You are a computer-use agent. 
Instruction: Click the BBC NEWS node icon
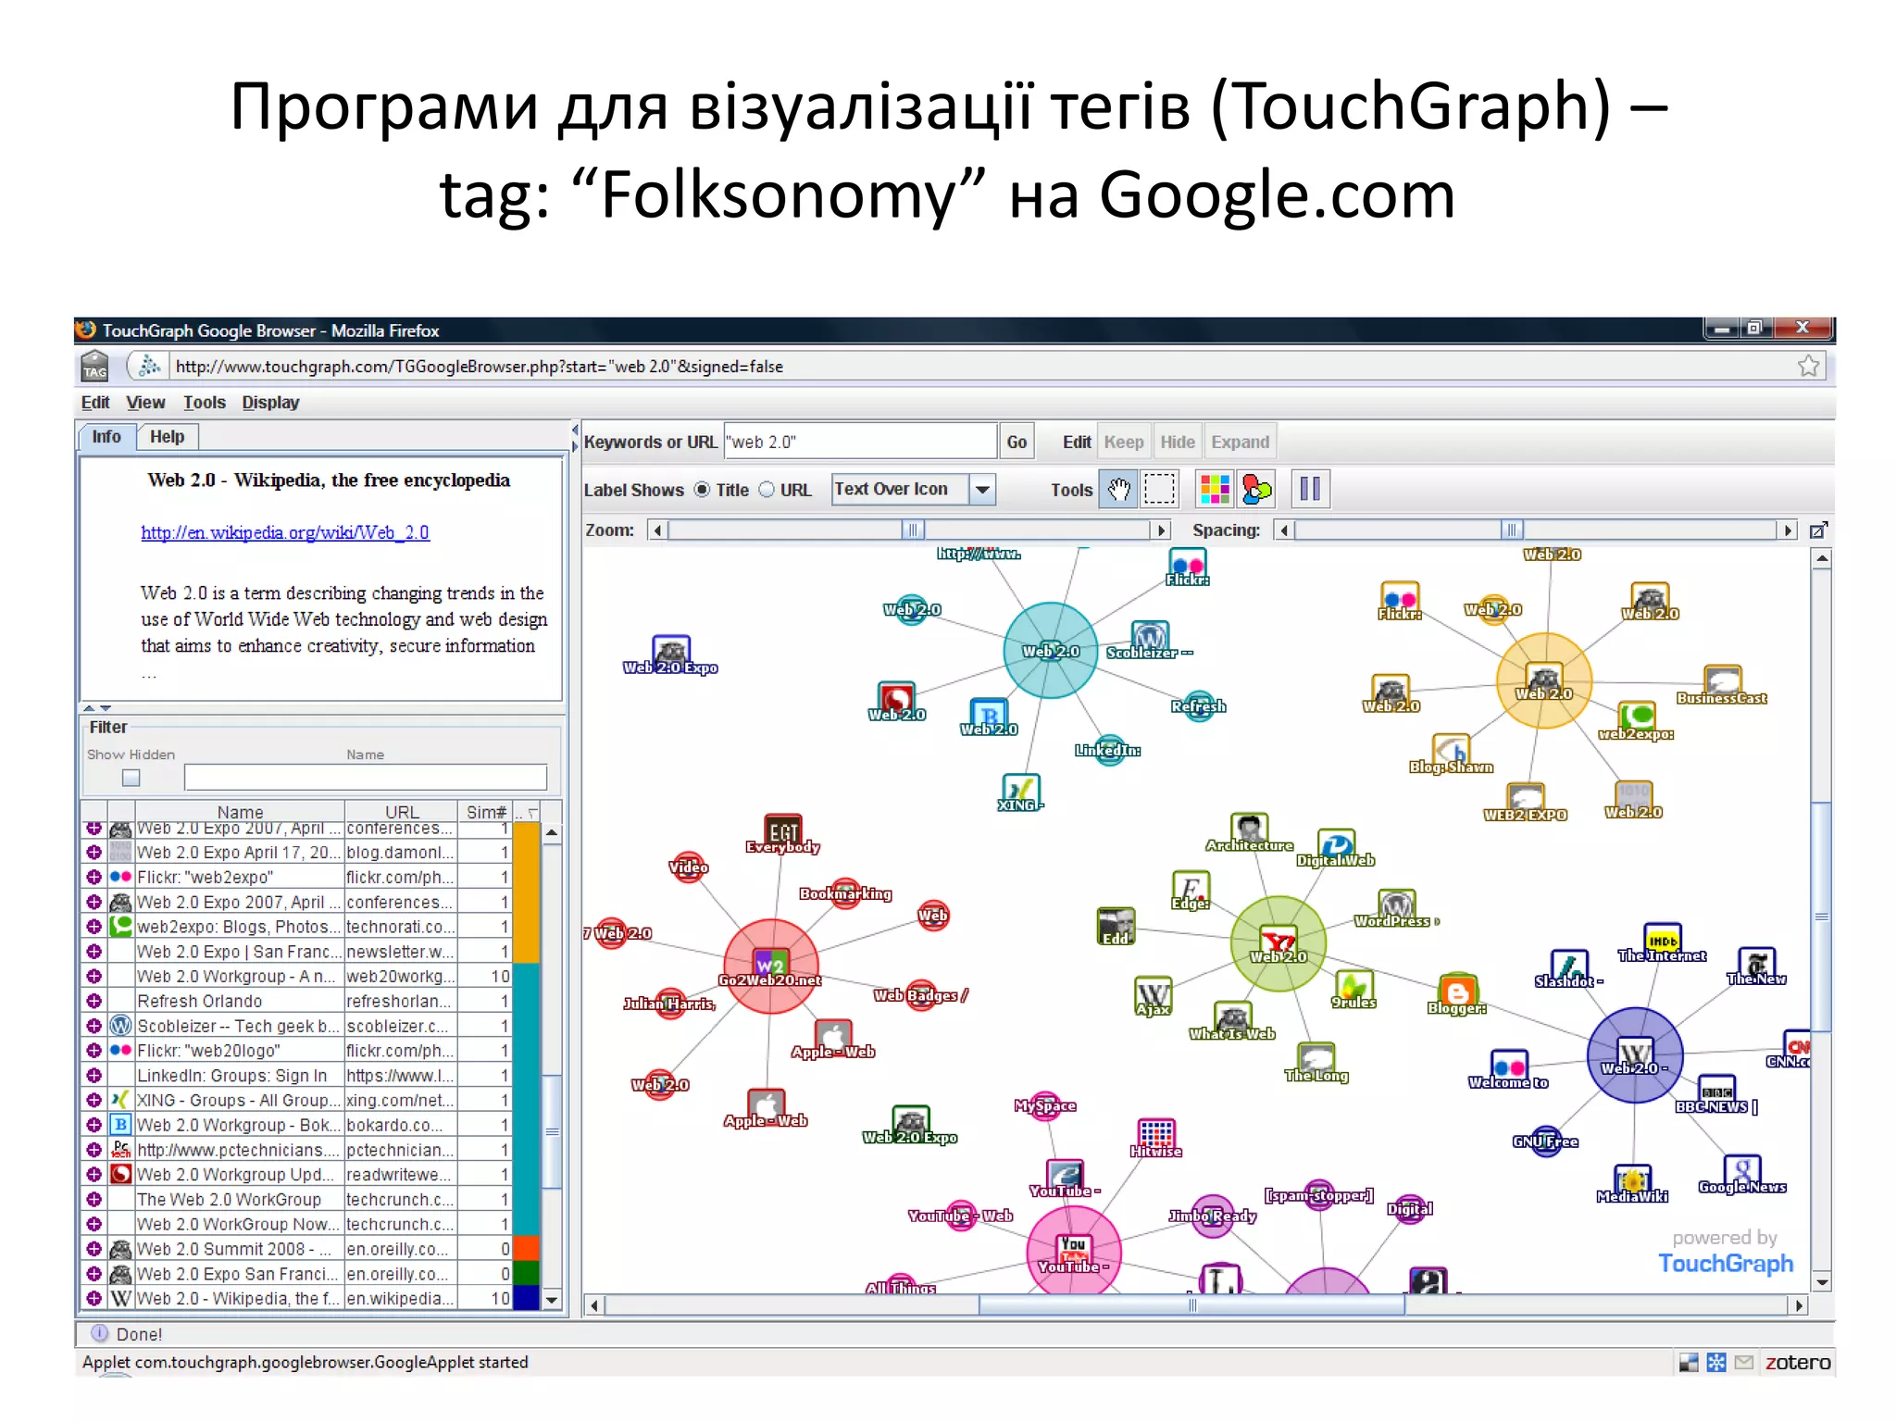click(x=1716, y=1091)
